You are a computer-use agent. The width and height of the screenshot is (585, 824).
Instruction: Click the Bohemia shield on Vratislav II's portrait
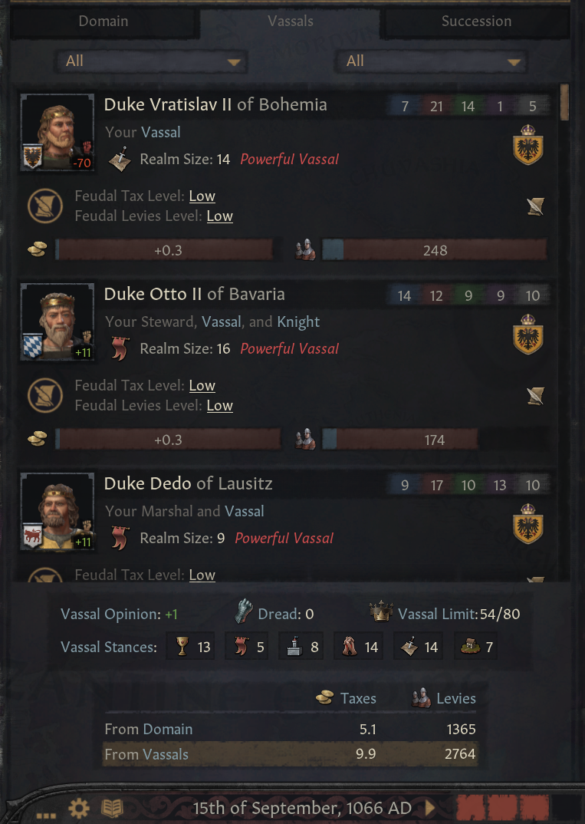[x=33, y=159]
